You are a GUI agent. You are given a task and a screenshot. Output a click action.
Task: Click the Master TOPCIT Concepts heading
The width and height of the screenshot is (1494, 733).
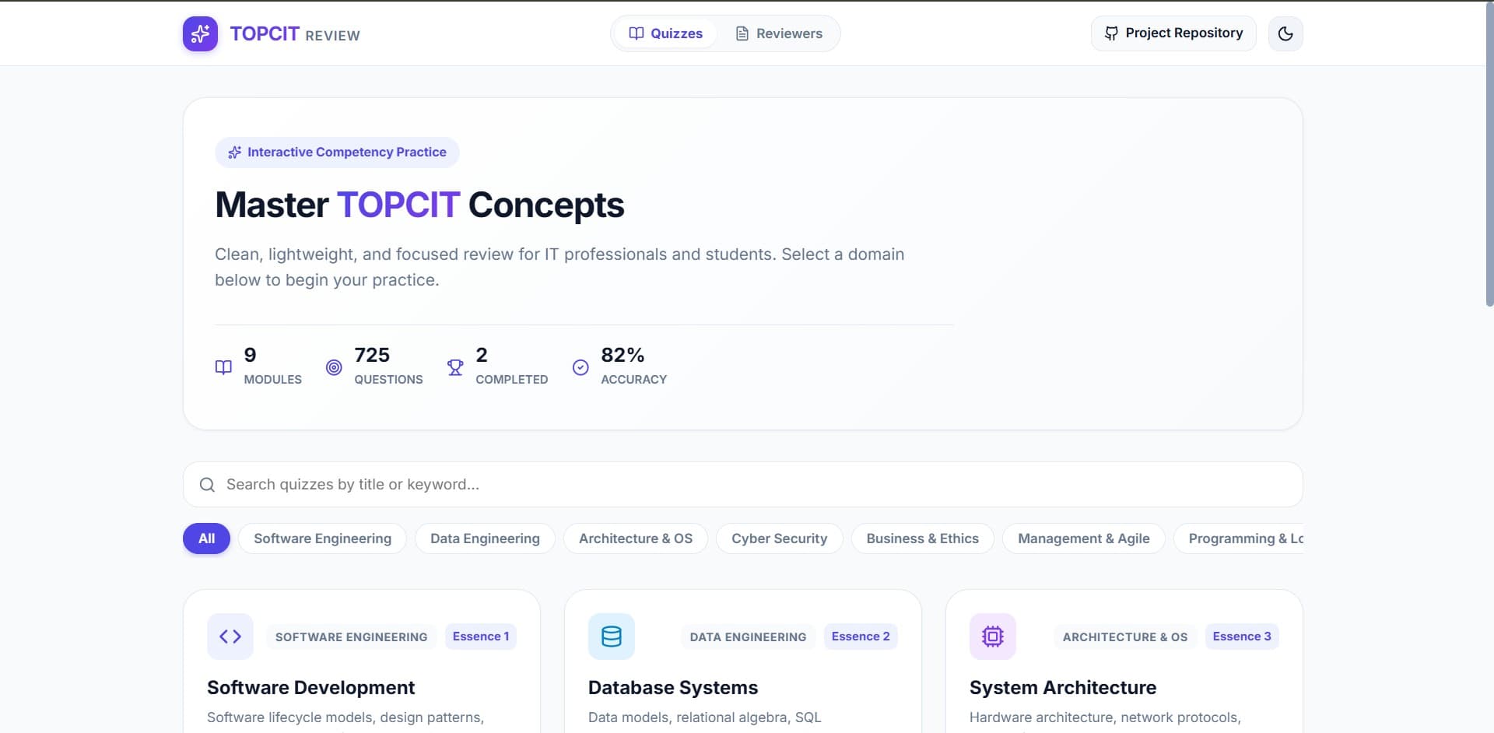pyautogui.click(x=419, y=205)
